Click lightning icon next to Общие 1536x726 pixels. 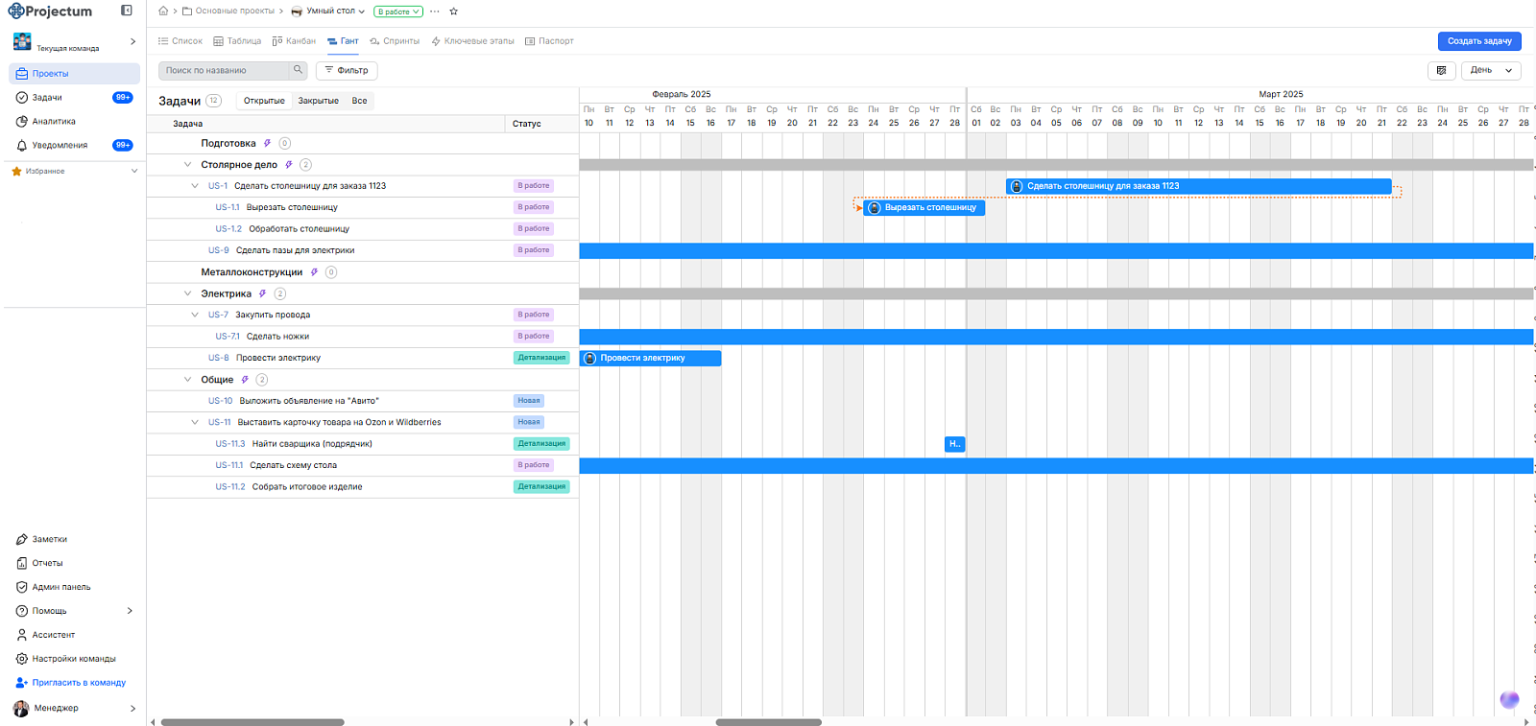click(245, 380)
